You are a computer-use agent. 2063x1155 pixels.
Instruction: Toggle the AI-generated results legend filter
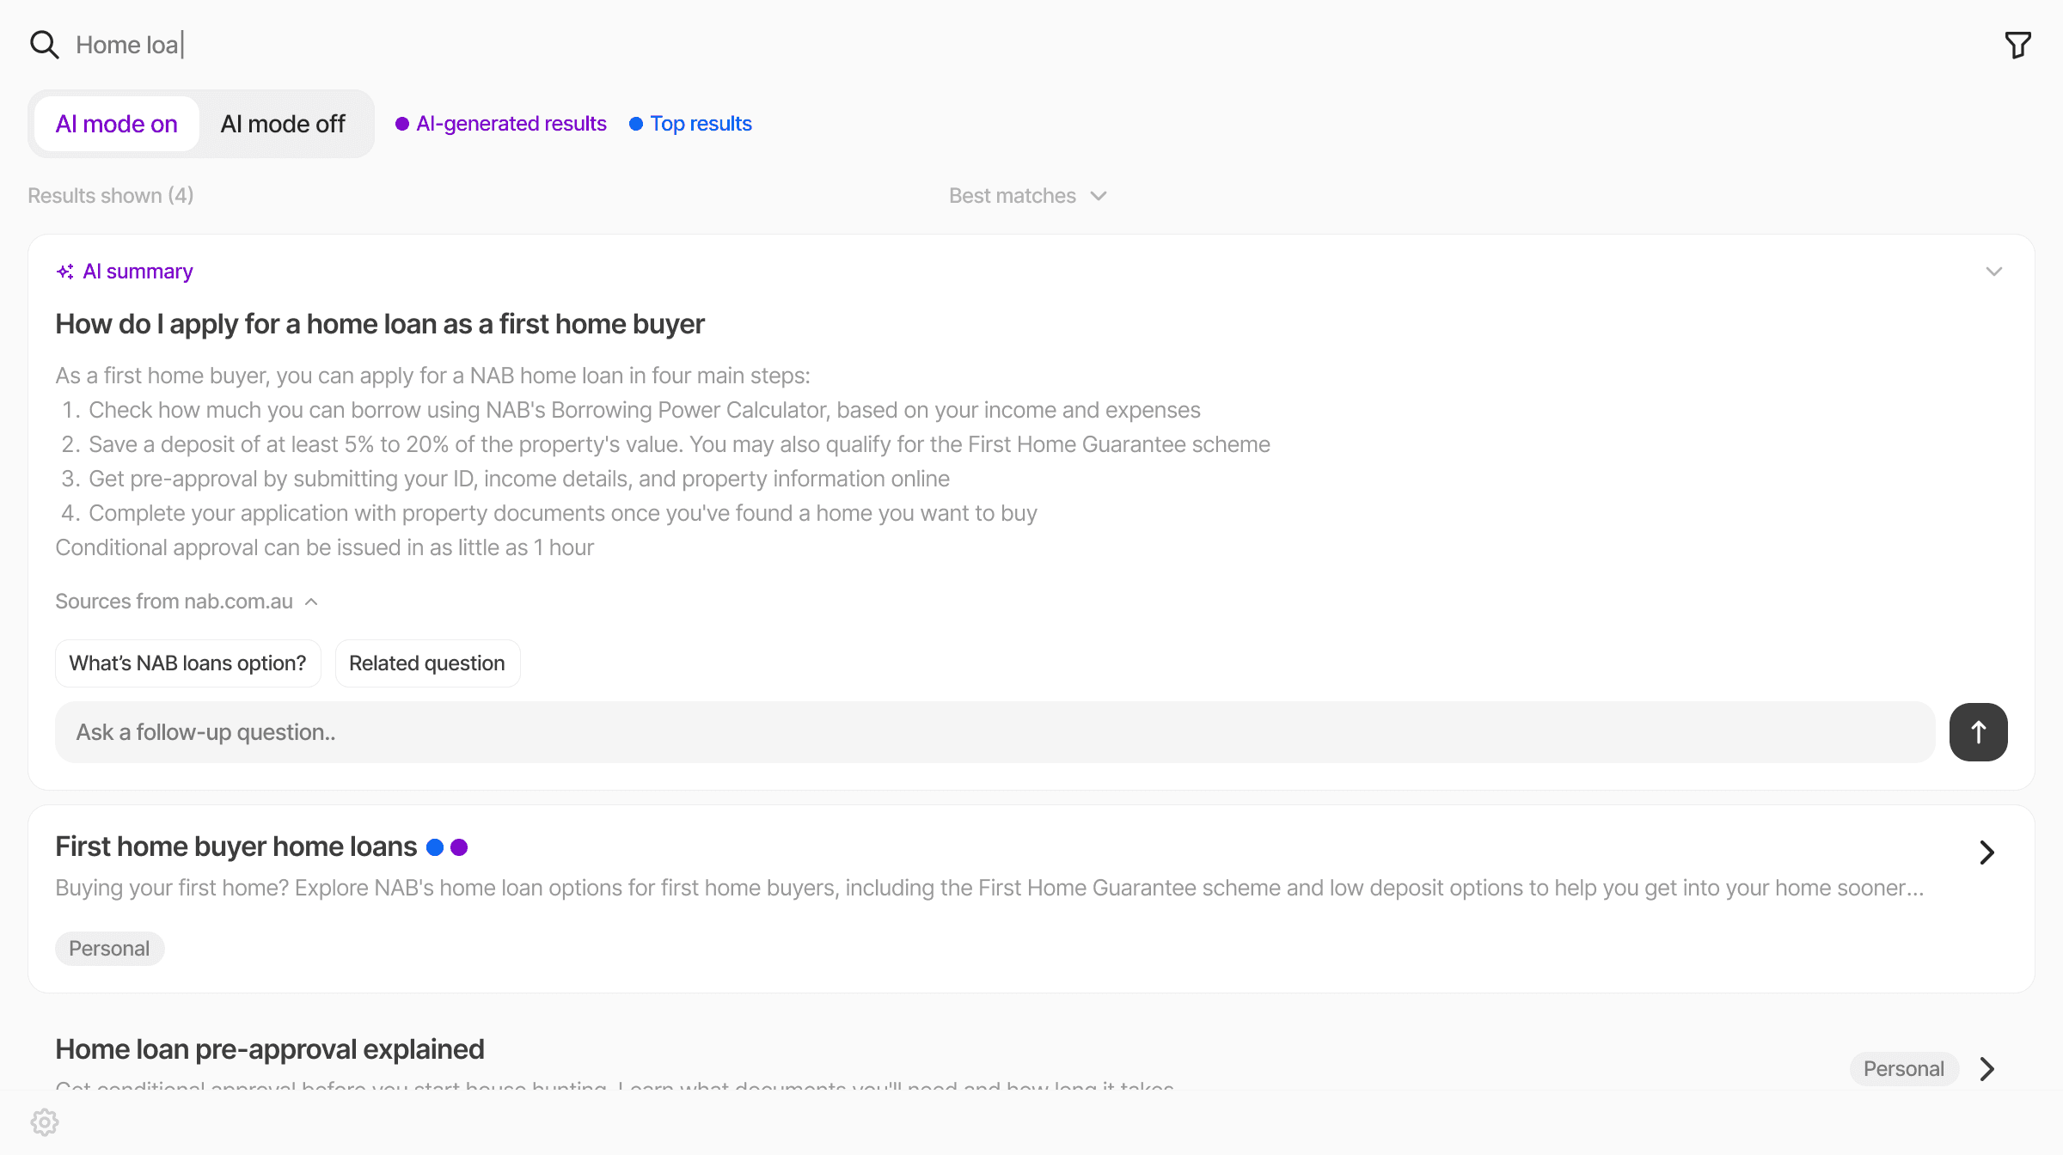501,124
